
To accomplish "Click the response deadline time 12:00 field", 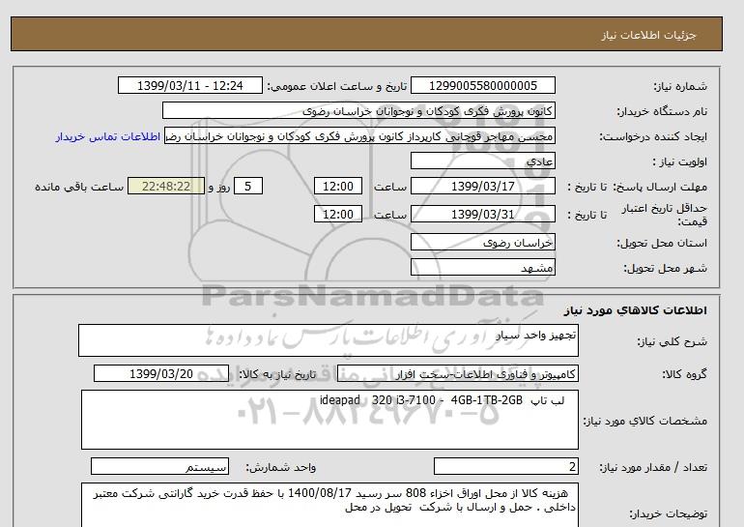I will [338, 186].
